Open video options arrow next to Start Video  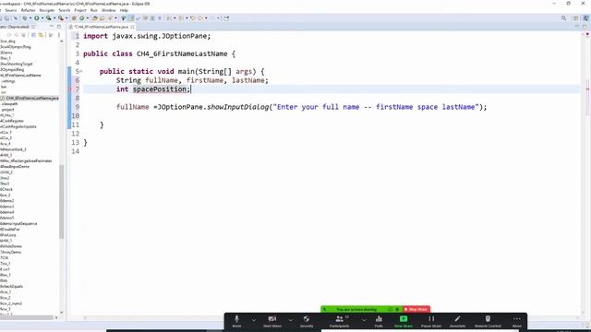tap(291, 320)
